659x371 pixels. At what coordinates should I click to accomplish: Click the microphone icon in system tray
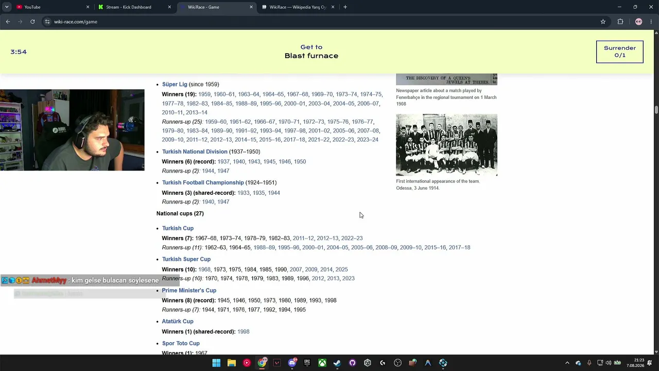589,363
